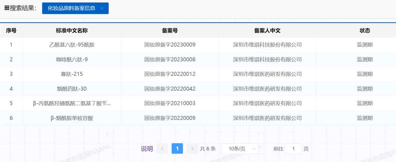Select page 1 button in pagination

point(177,148)
